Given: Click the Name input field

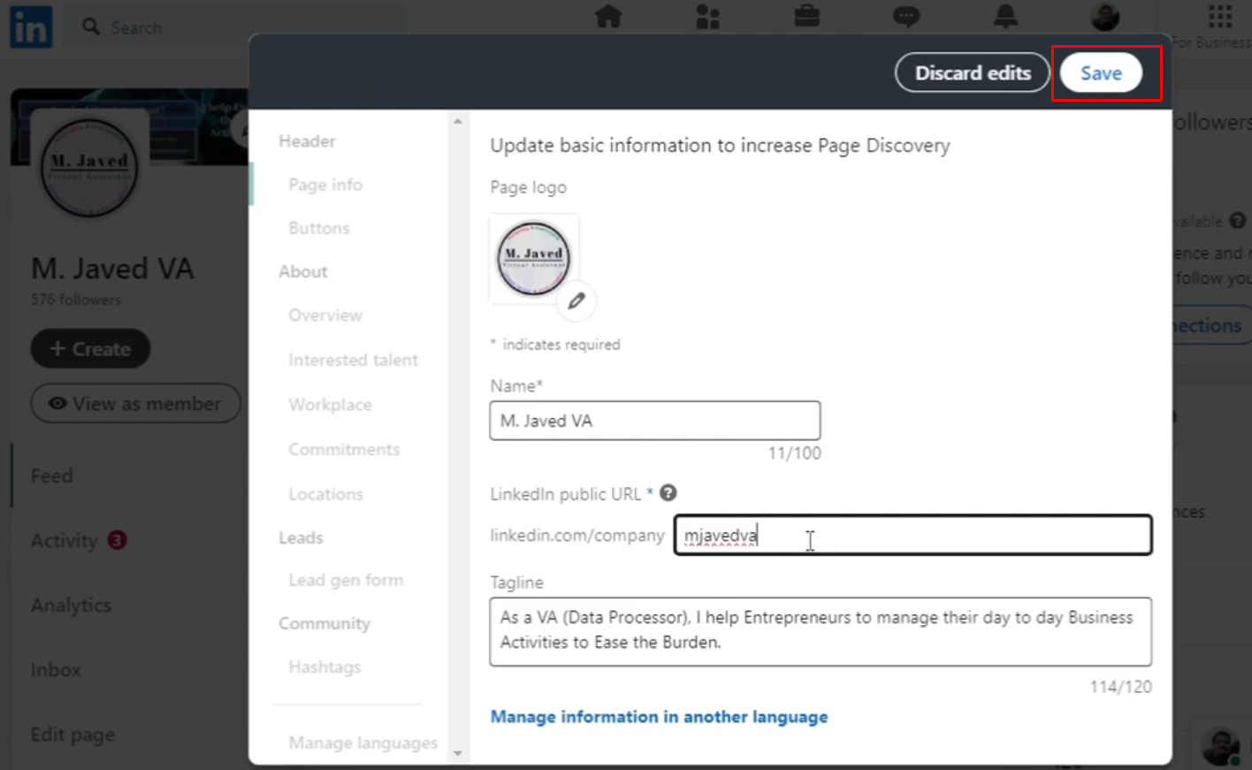Looking at the screenshot, I should click(655, 421).
